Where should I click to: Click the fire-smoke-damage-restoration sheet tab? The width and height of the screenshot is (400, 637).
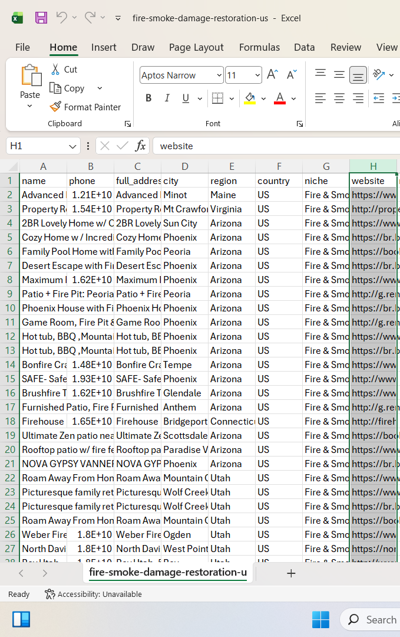coord(168,572)
